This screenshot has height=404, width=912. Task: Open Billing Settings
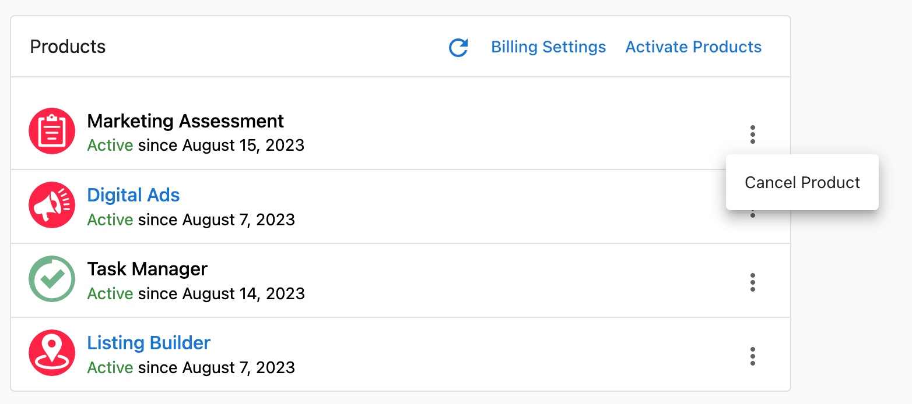[548, 47]
